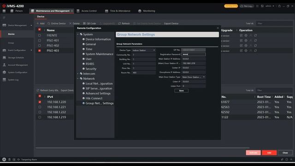Click Refresh in device toolbar
The image size is (295, 166).
pyautogui.click(x=124, y=24)
